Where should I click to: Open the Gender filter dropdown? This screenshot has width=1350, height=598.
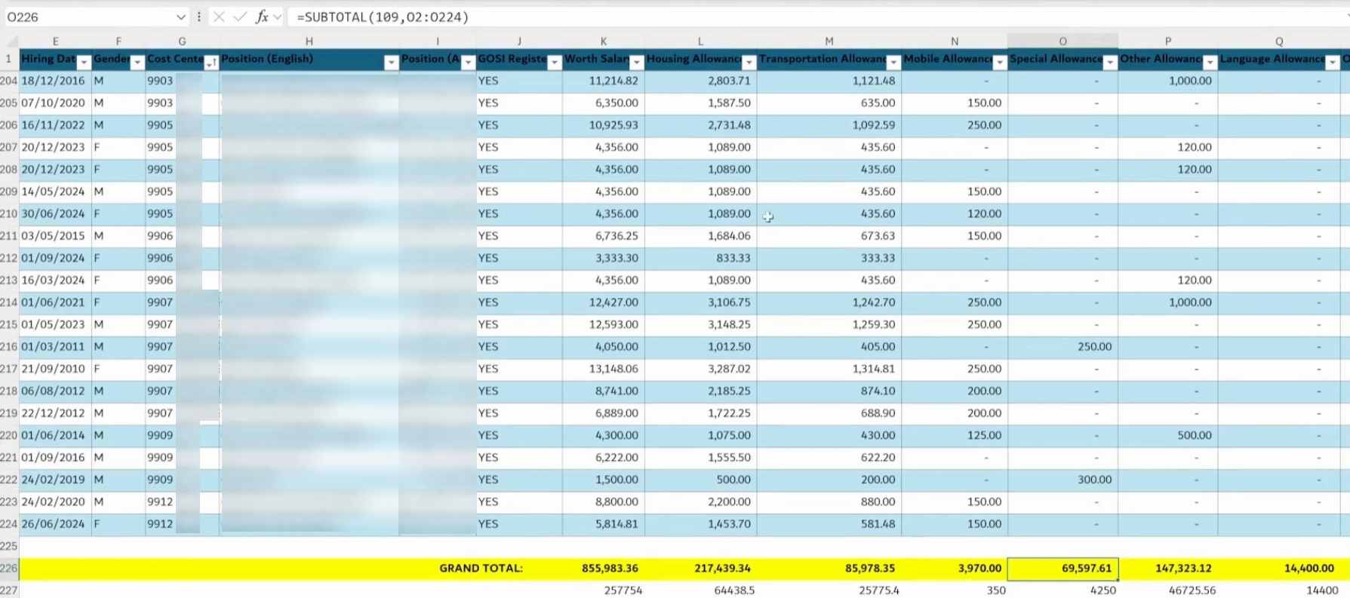click(137, 63)
